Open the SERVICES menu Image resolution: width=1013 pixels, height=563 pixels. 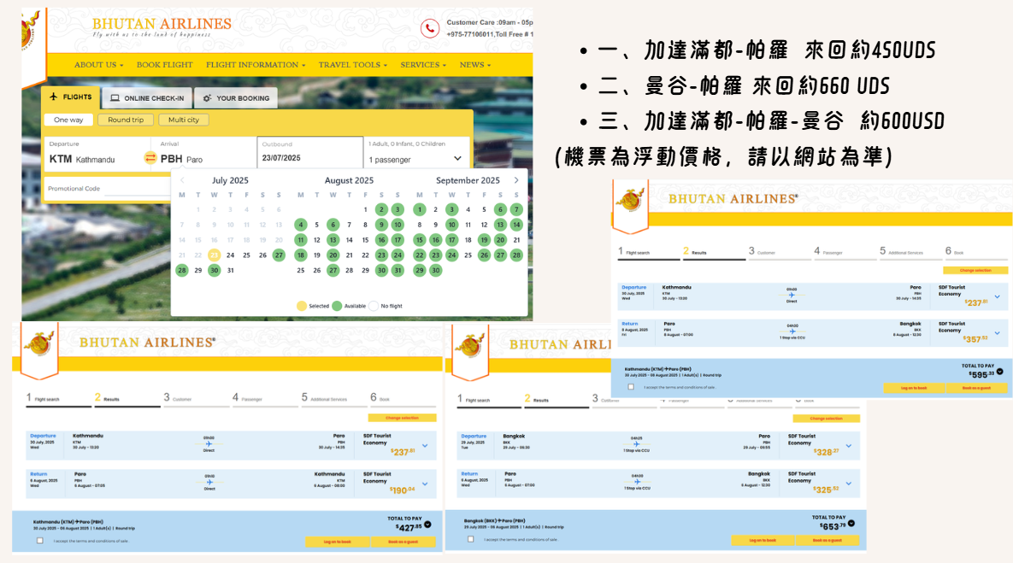coord(423,65)
